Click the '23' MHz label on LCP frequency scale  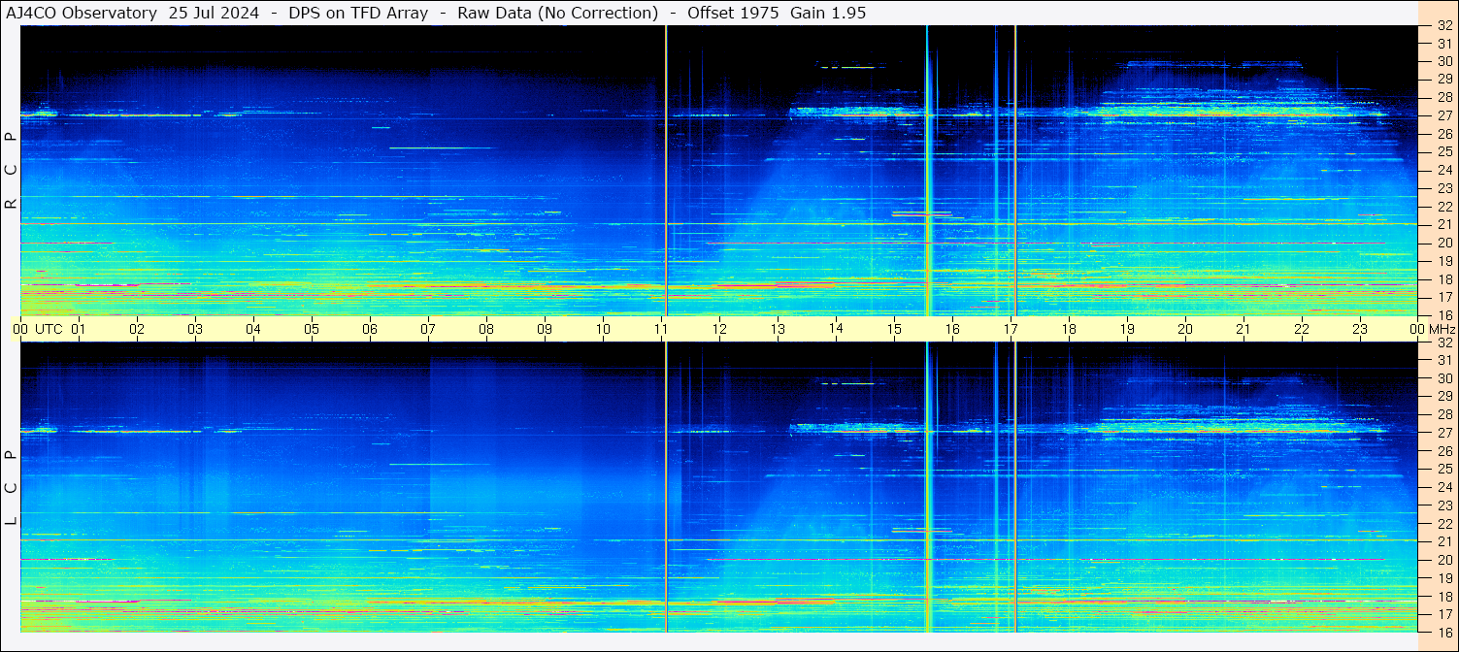(1443, 505)
